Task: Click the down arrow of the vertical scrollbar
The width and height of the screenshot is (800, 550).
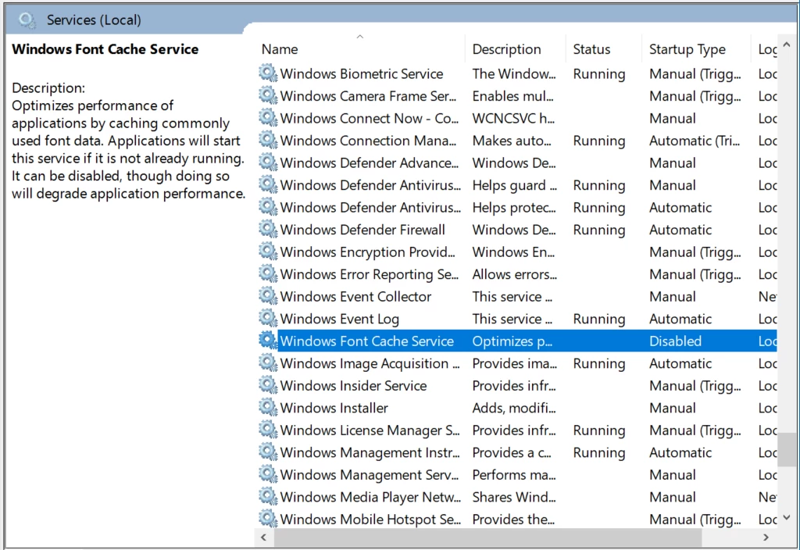Action: click(x=787, y=517)
